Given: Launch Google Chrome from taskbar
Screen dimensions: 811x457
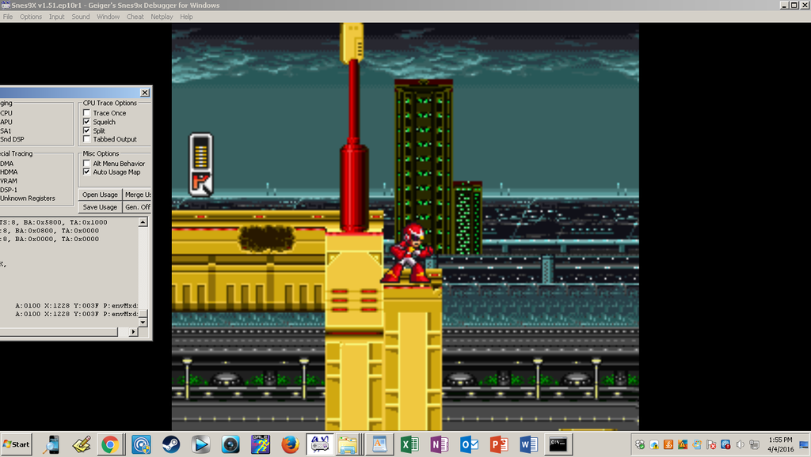Looking at the screenshot, I should pyautogui.click(x=109, y=444).
